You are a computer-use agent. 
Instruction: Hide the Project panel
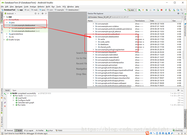point(46,14)
